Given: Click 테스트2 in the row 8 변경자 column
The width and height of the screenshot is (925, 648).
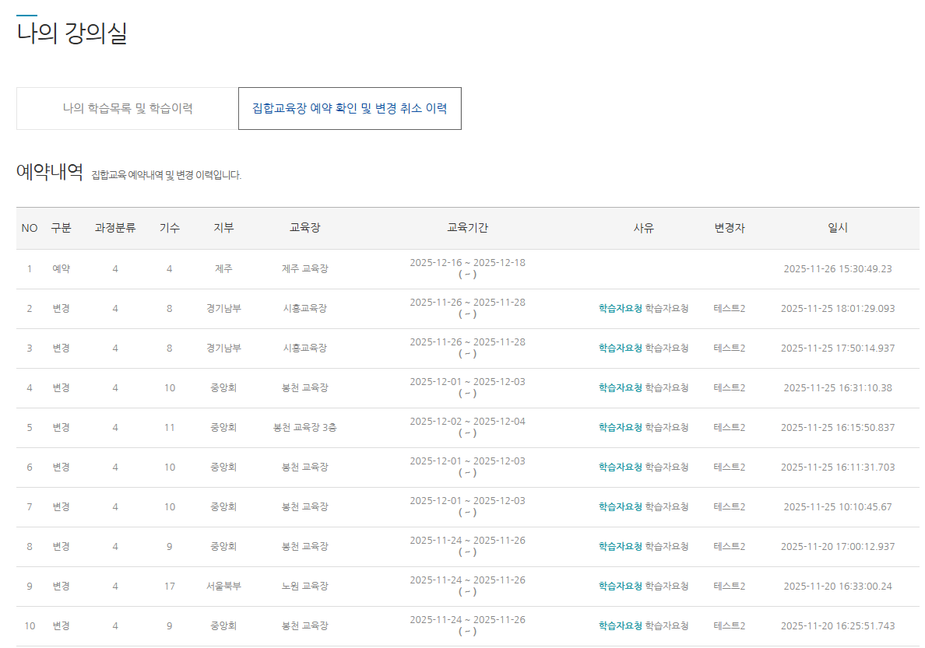Looking at the screenshot, I should [x=730, y=546].
